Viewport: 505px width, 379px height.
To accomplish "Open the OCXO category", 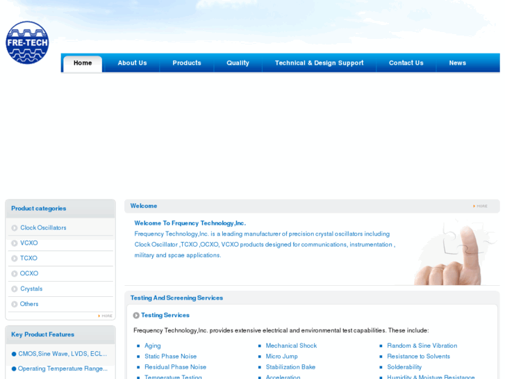I will 29,273.
